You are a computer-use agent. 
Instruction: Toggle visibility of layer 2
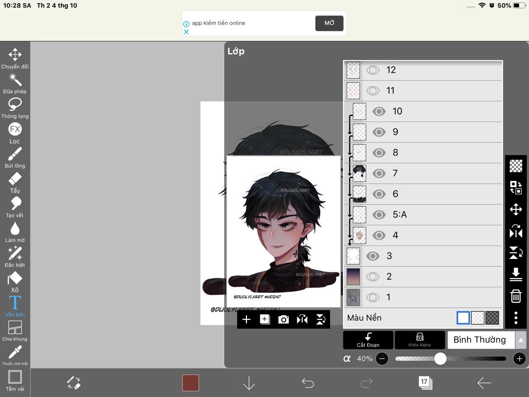[373, 277]
